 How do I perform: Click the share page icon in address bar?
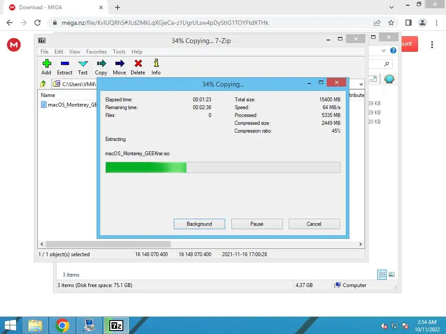click(377, 23)
